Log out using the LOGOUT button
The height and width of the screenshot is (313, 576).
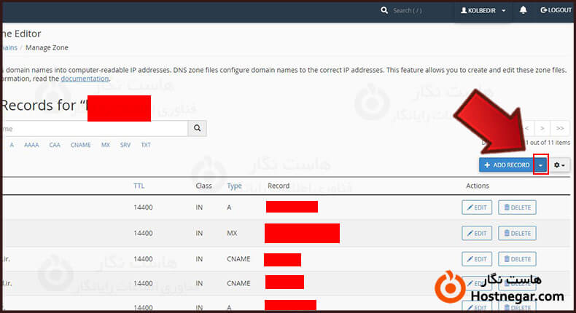pos(556,10)
